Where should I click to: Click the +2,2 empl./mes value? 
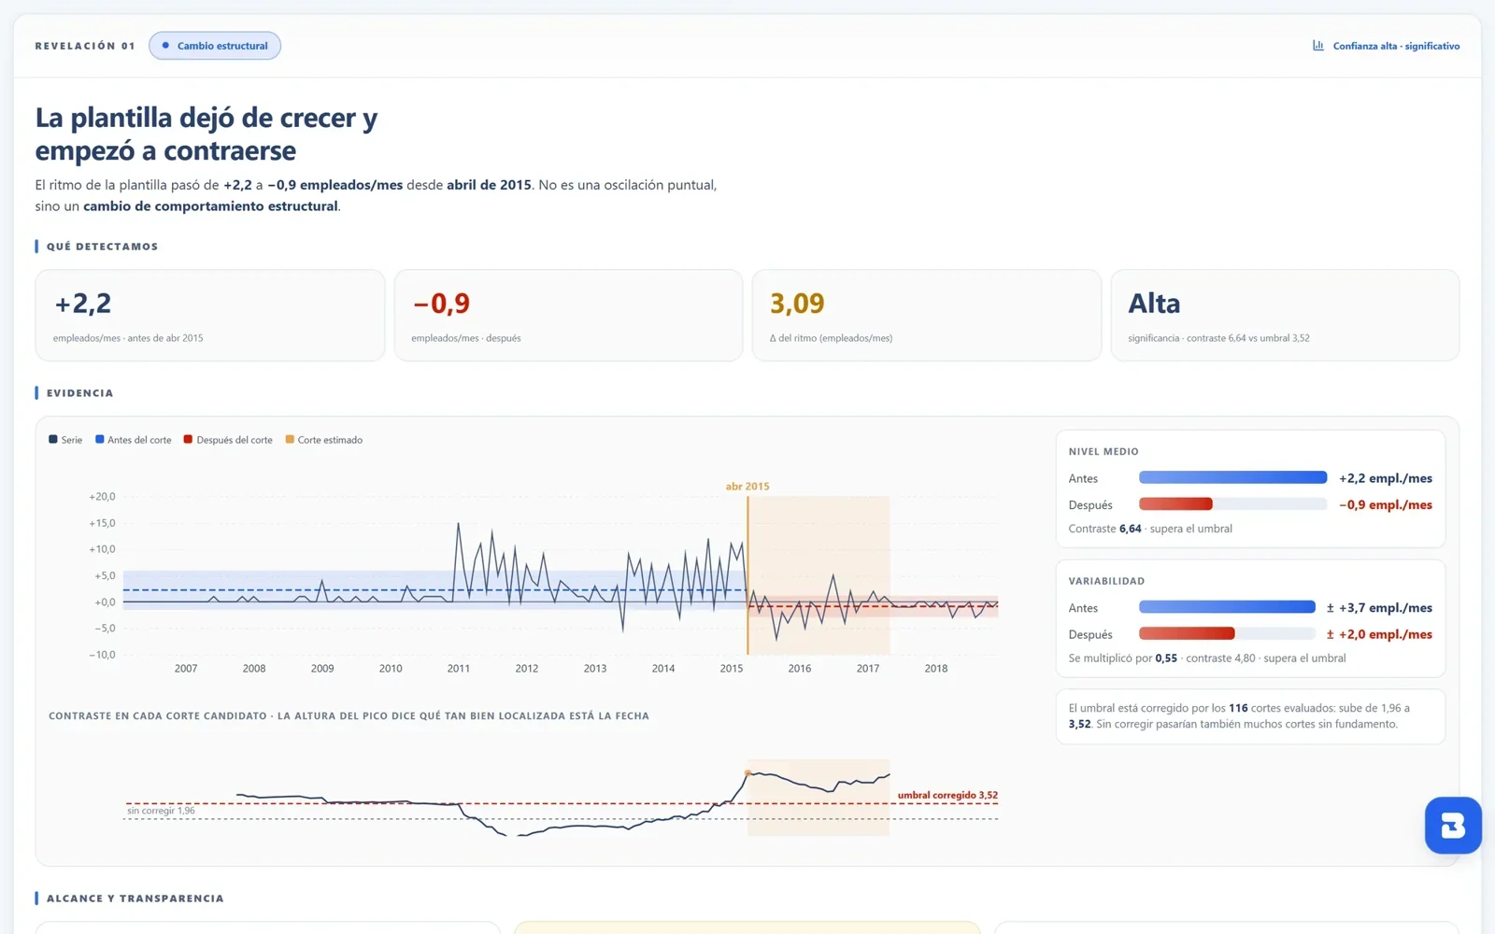[x=1386, y=478]
